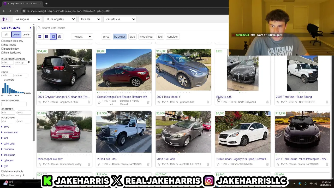Hide the 2008 Ford Van listing trash icon
Image resolution: width=334 pixels, height=188 pixels.
(x=327, y=102)
